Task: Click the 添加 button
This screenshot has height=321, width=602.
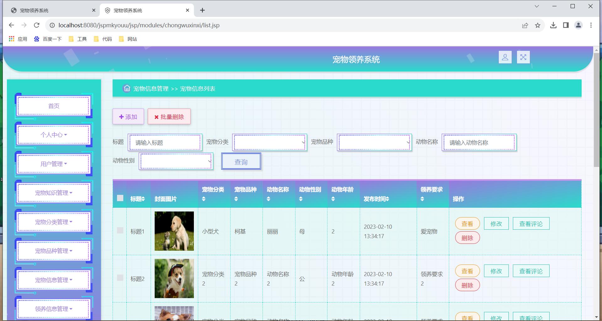Action: tap(128, 117)
